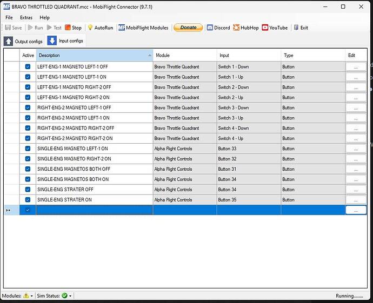
Task: Expand the Sim Status dropdown arrow
Action: pos(70,296)
